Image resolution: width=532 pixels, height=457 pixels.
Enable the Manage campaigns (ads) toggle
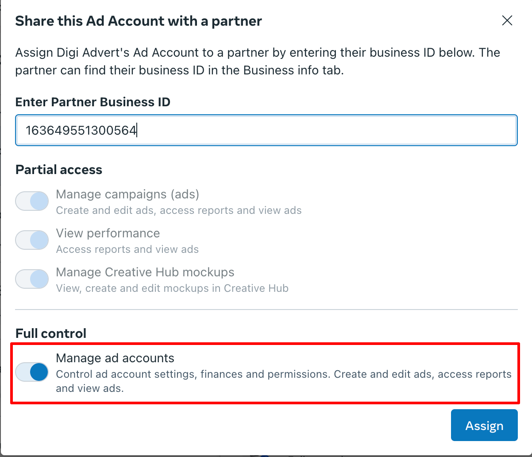[31, 201]
